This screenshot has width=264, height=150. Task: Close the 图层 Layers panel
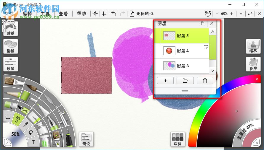[x=212, y=24]
